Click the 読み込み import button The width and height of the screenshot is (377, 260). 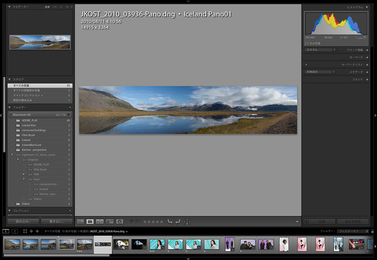click(x=23, y=222)
